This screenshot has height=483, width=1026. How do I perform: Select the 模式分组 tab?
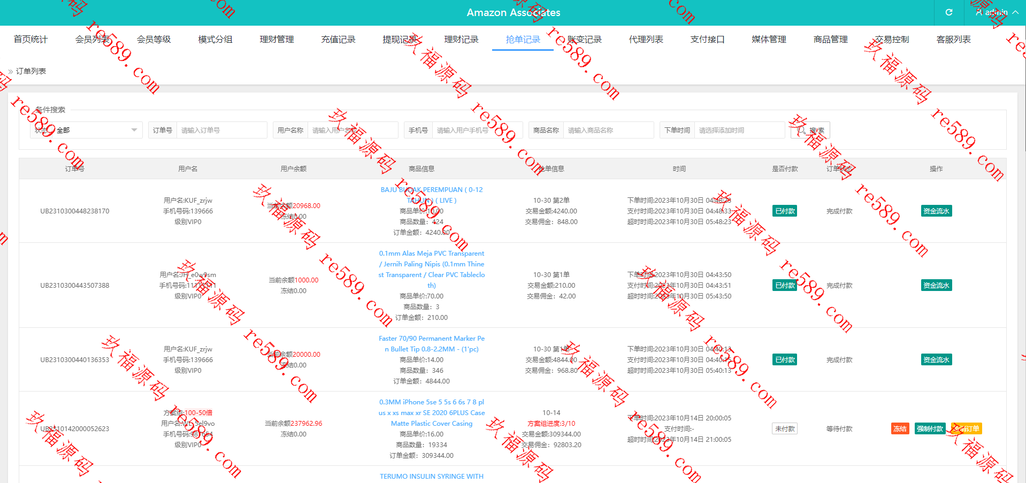pyautogui.click(x=215, y=39)
